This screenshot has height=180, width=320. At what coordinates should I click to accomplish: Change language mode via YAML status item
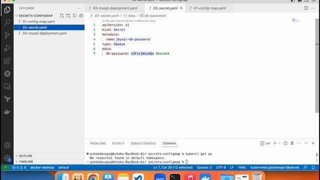tap(242, 167)
